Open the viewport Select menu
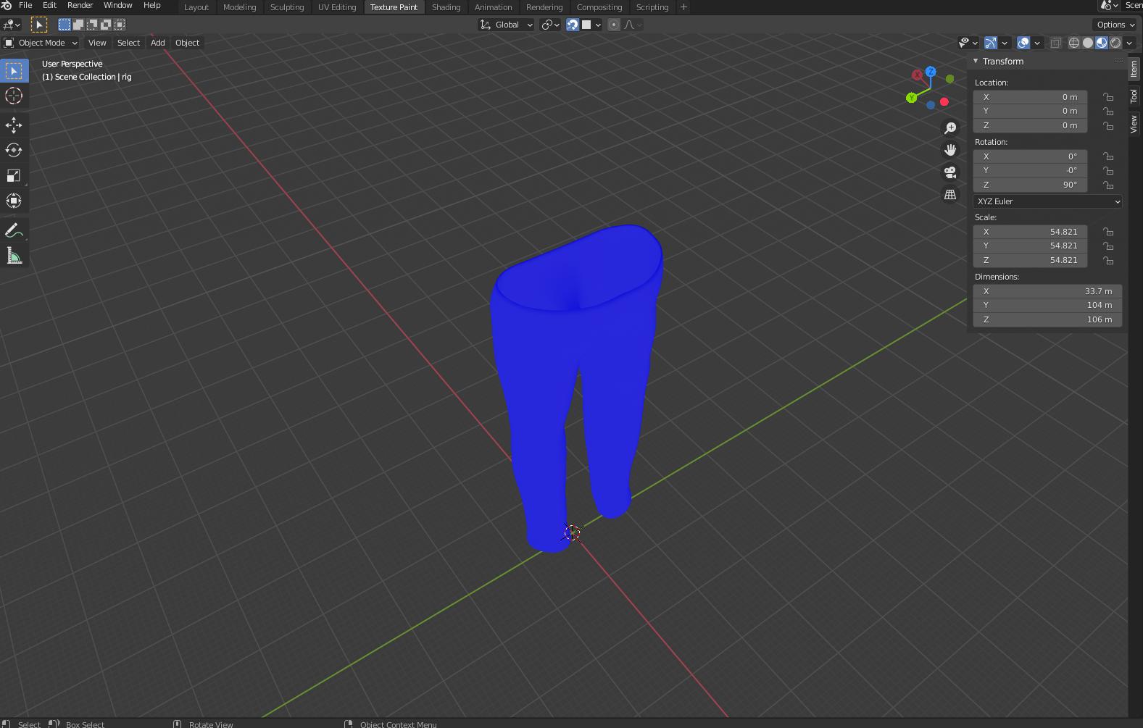 pyautogui.click(x=128, y=43)
